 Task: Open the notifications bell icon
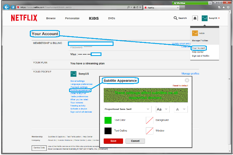(x=195, y=18)
